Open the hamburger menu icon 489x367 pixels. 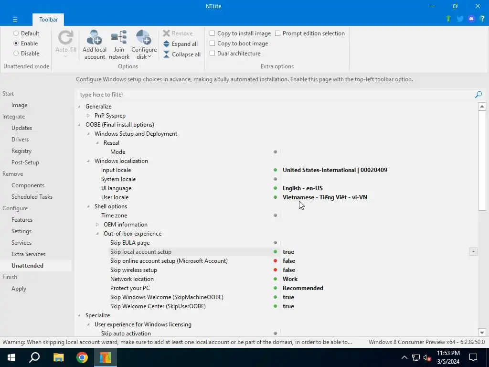pos(15,19)
